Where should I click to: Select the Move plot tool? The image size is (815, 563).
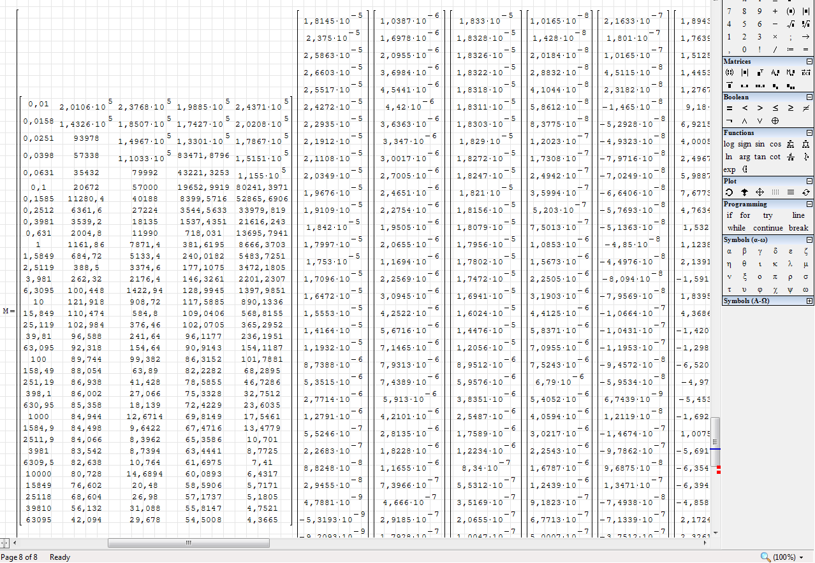coord(760,192)
